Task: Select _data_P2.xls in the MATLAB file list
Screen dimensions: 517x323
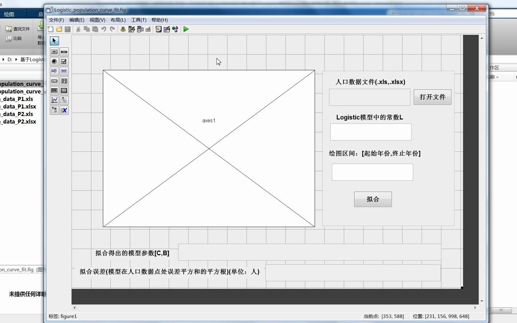Action: 17,114
